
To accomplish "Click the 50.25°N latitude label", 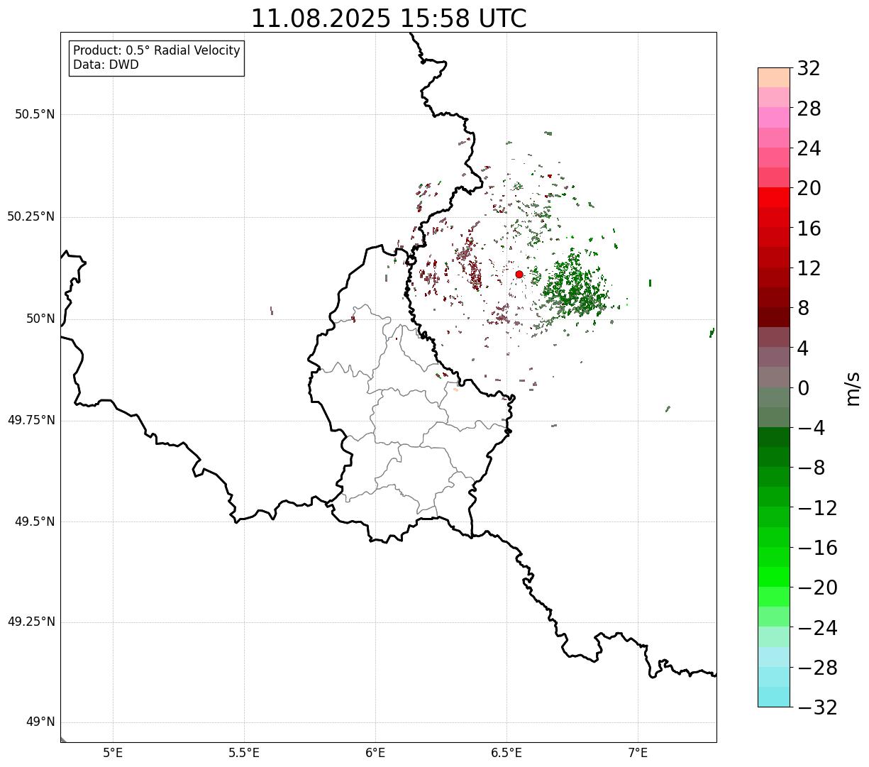I will [x=31, y=216].
